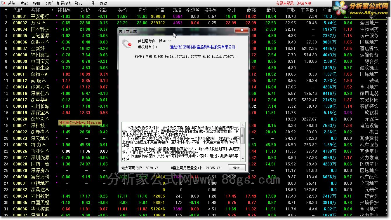Select stock row 美丽生态
The image size is (391, 220).
[x=40, y=68]
